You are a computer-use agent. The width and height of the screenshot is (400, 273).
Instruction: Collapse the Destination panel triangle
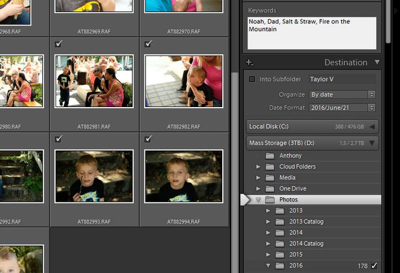(x=377, y=62)
